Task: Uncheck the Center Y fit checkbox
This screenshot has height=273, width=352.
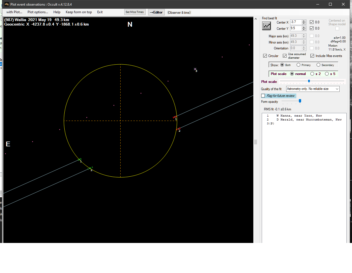Action: [x=312, y=28]
